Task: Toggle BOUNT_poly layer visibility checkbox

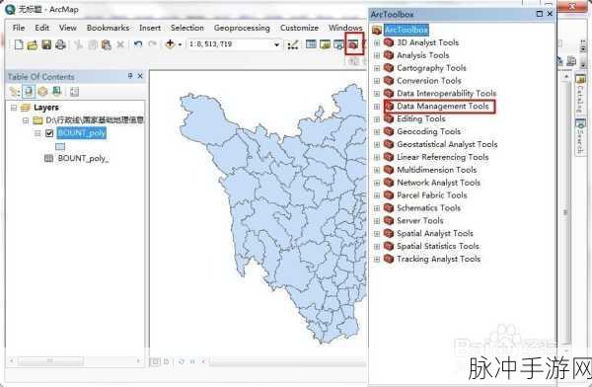Action: 49,133
